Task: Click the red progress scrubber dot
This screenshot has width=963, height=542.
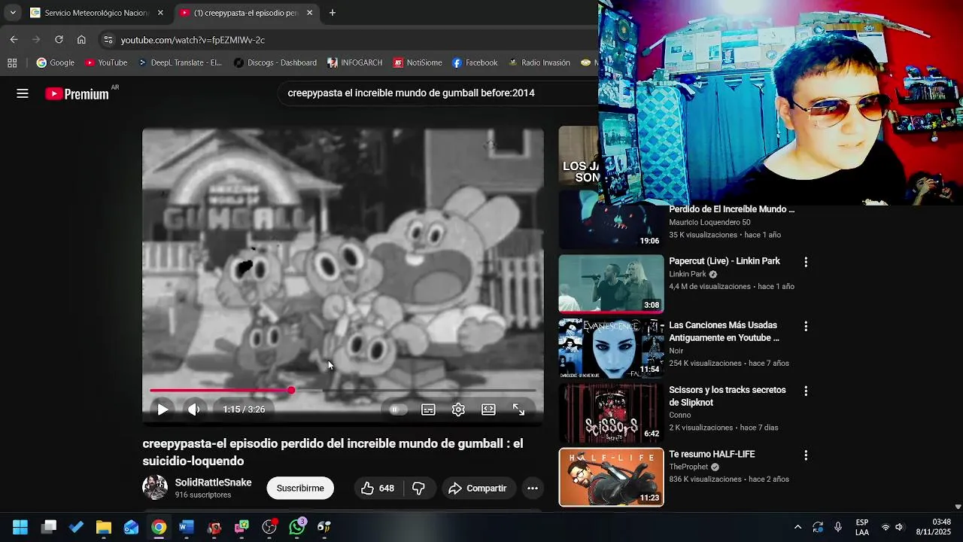Action: 291,391
